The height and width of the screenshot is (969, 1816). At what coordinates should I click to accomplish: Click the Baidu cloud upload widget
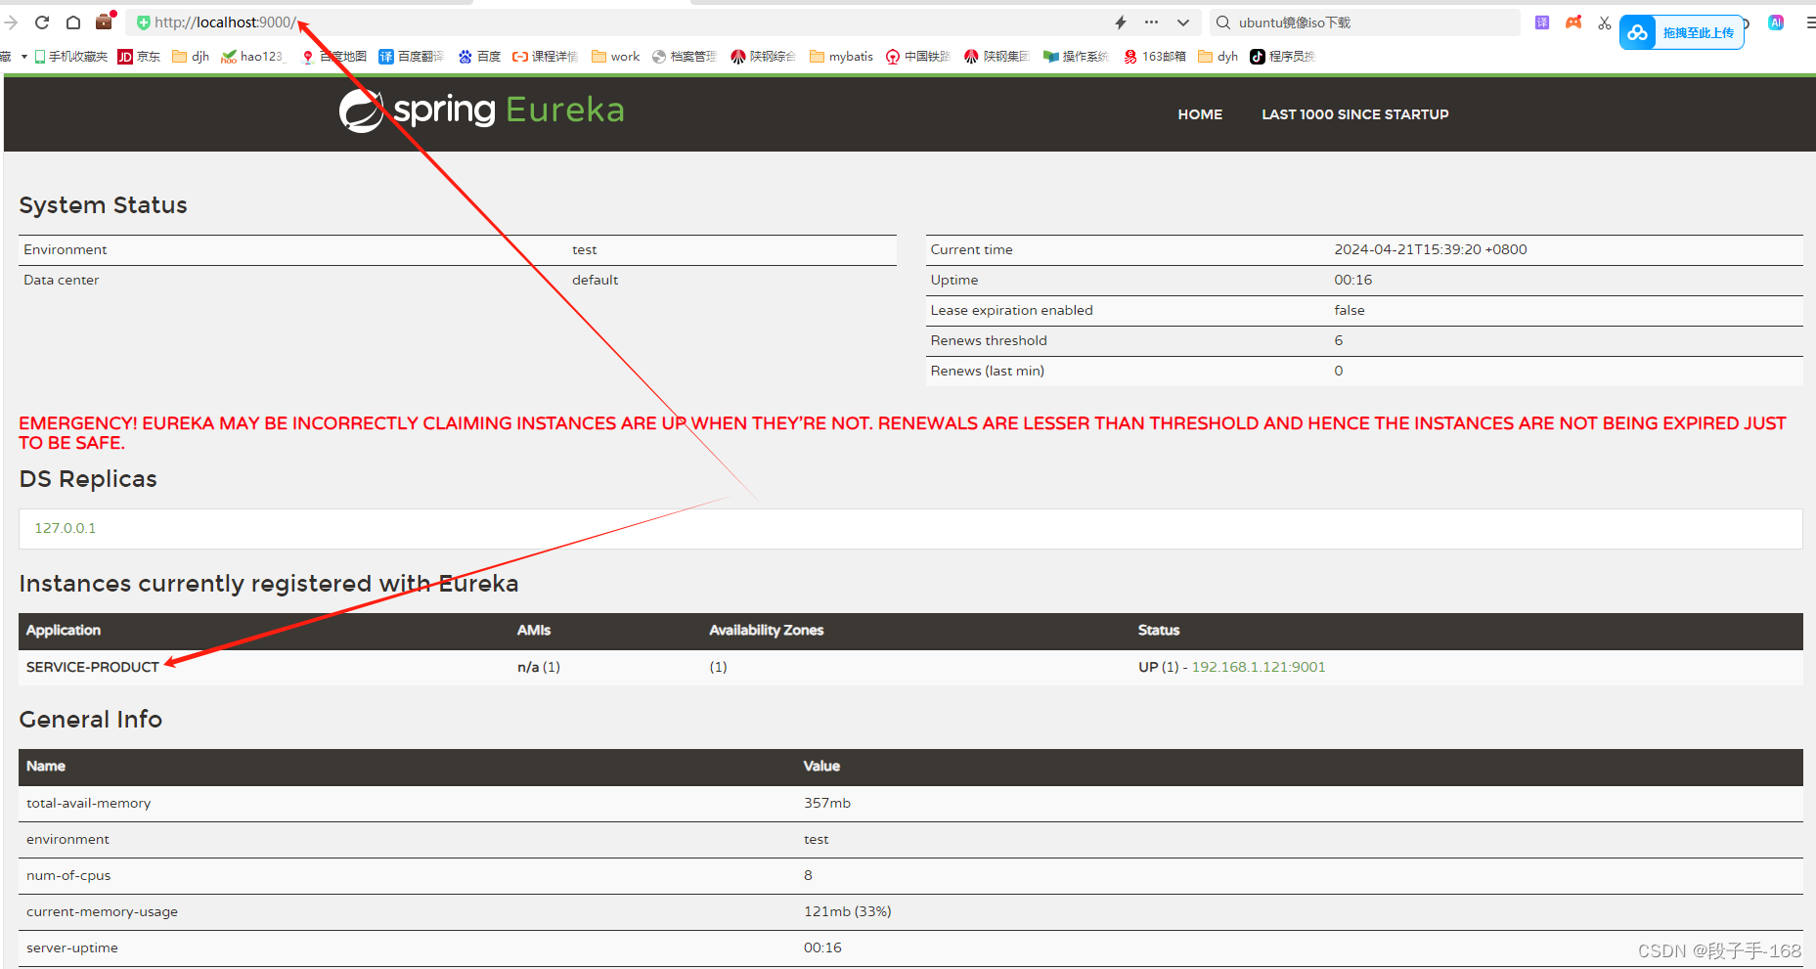(x=1682, y=32)
